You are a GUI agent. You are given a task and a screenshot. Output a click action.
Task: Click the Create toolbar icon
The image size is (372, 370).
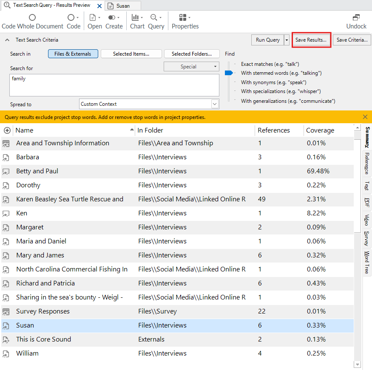[112, 17]
